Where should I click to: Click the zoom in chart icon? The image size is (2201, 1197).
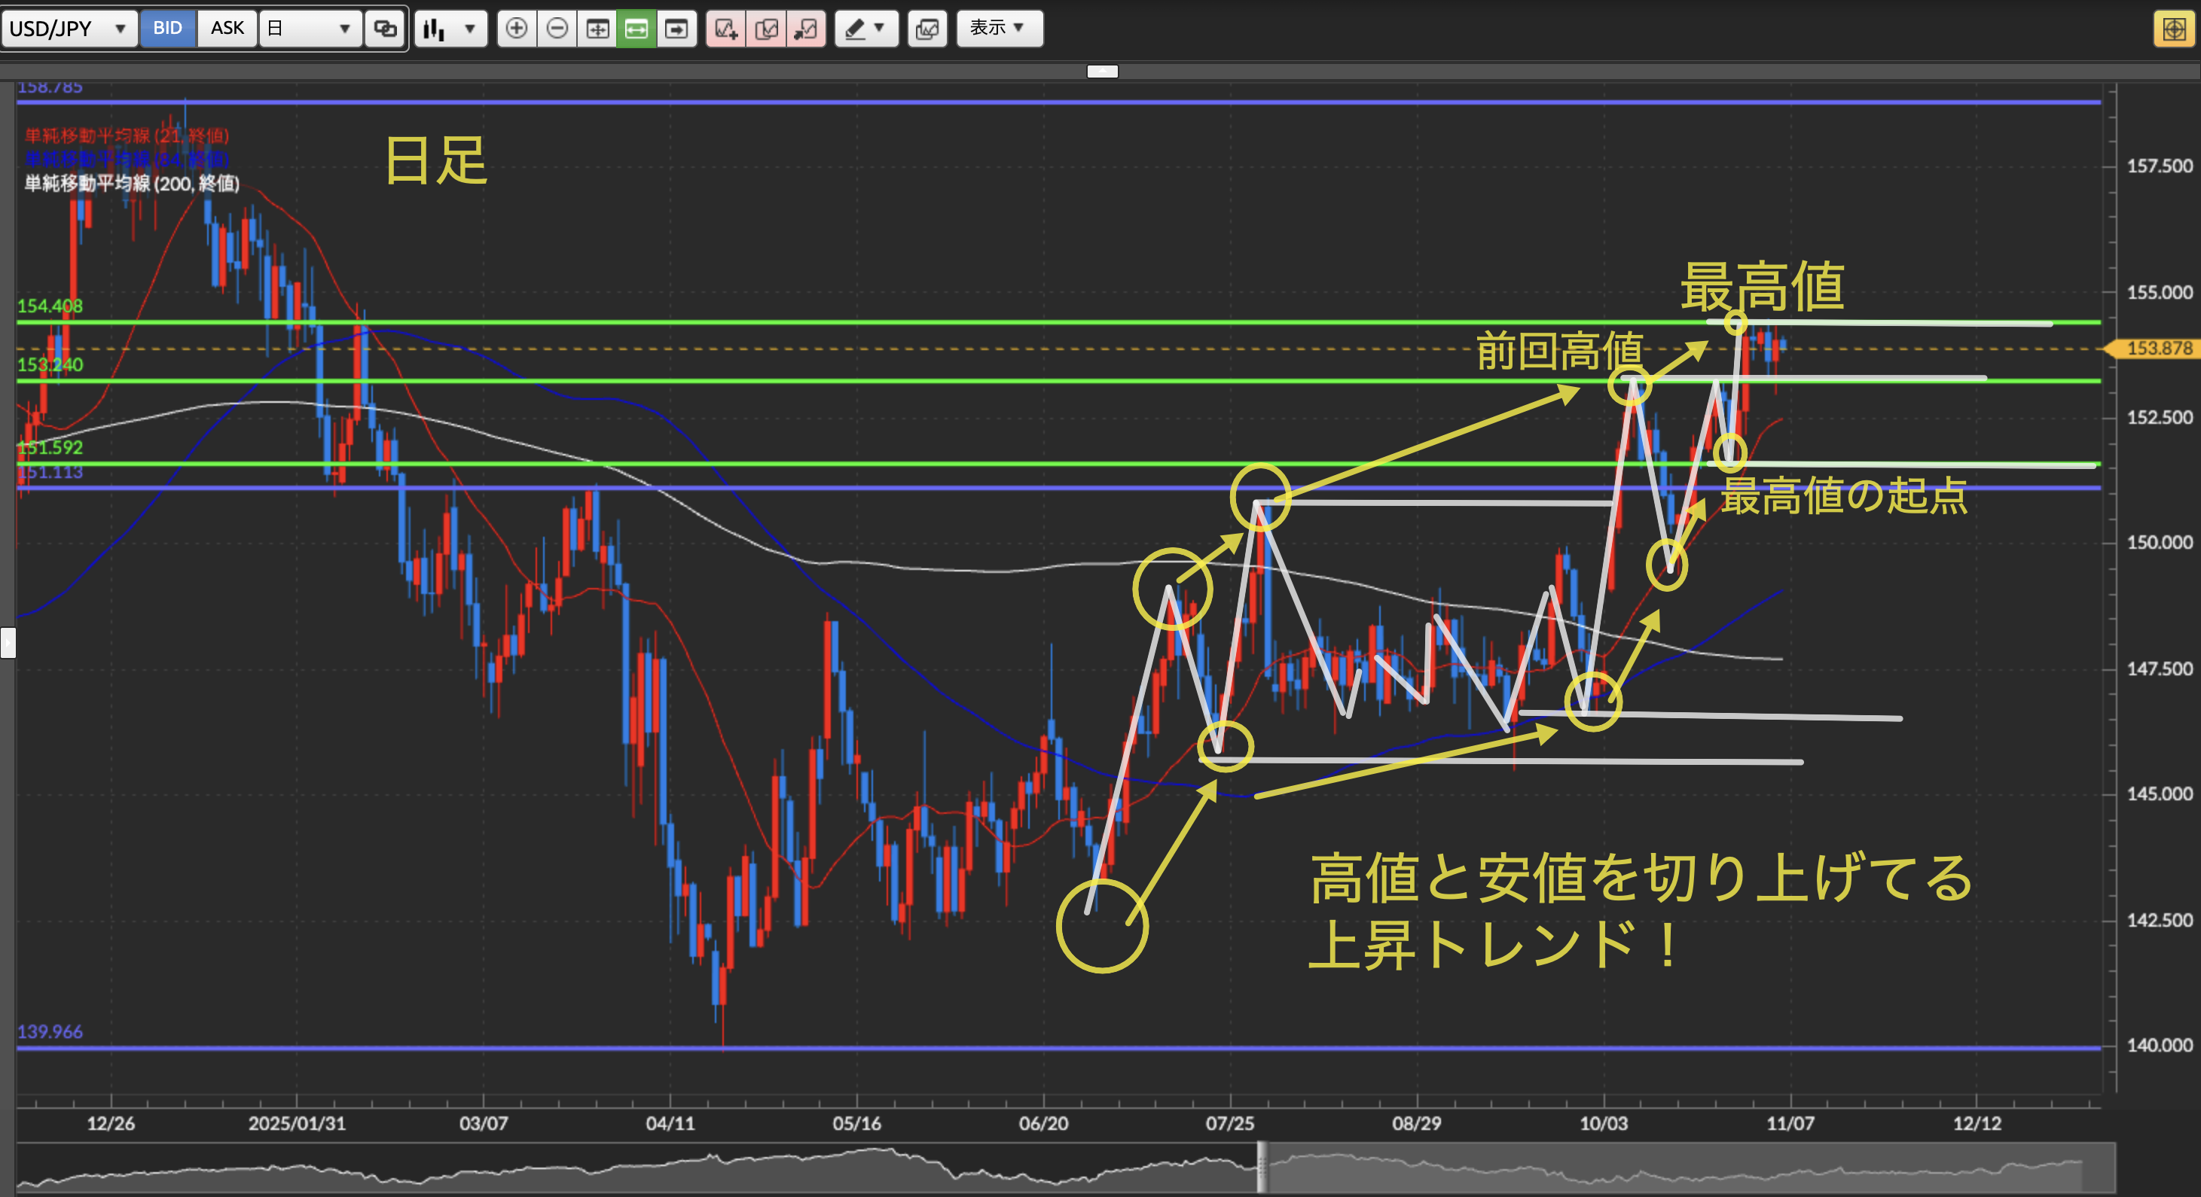click(x=516, y=28)
